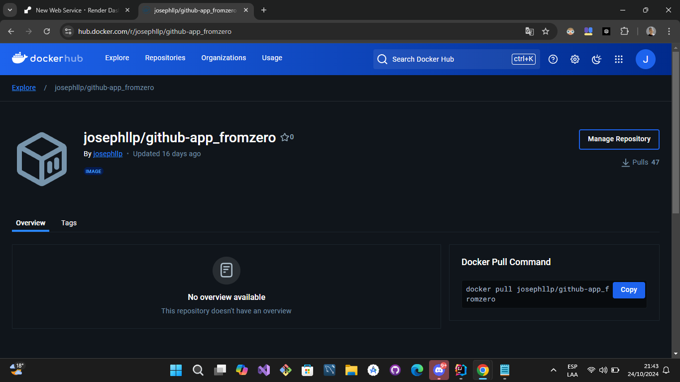Click the magnifier icon in Docker Hub search
This screenshot has height=382, width=680.
[382, 59]
